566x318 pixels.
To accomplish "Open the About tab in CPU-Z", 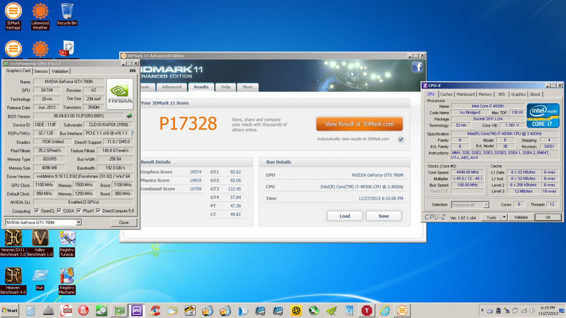I will (535, 94).
